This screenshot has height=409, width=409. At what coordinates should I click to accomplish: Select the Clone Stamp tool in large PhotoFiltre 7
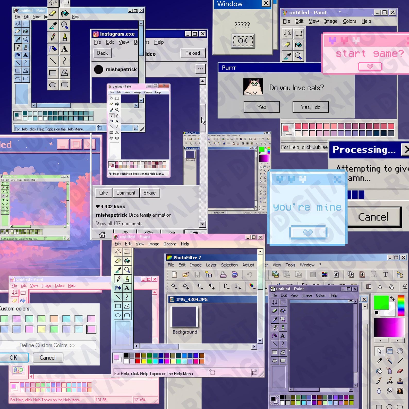point(399,381)
